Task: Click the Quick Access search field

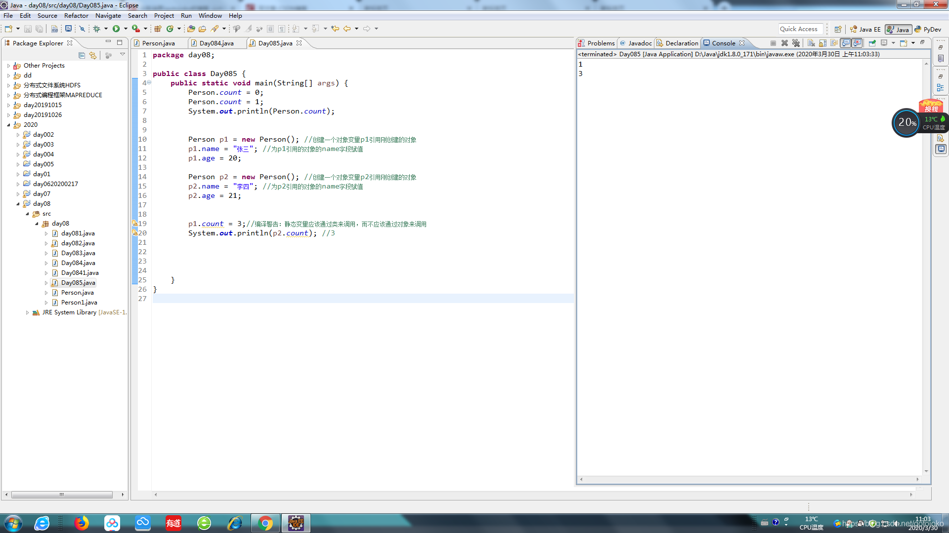Action: point(800,29)
